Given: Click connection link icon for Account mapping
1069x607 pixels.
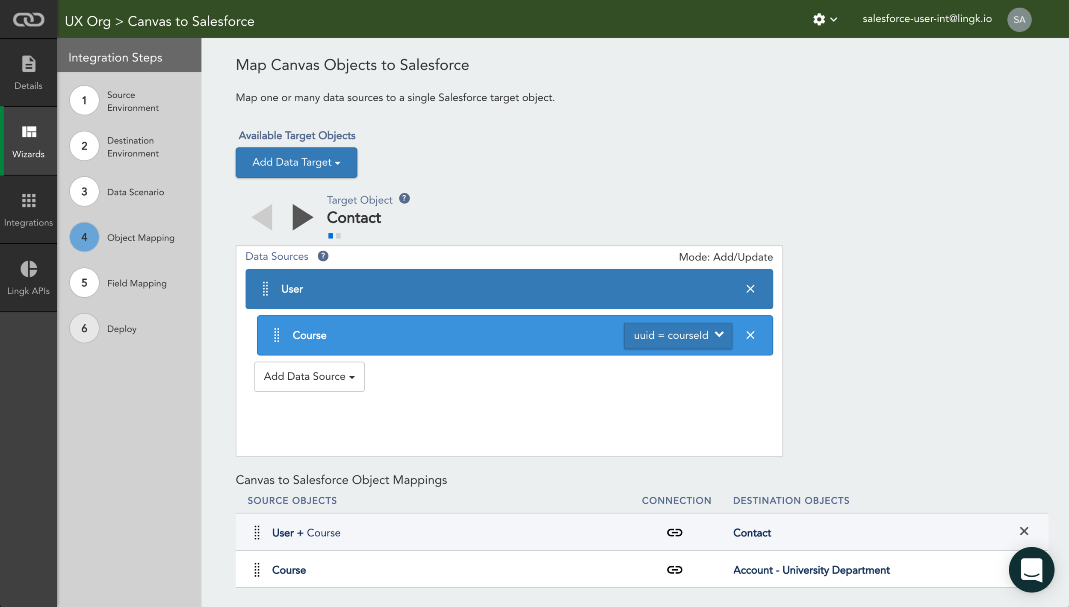Looking at the screenshot, I should [x=674, y=569].
